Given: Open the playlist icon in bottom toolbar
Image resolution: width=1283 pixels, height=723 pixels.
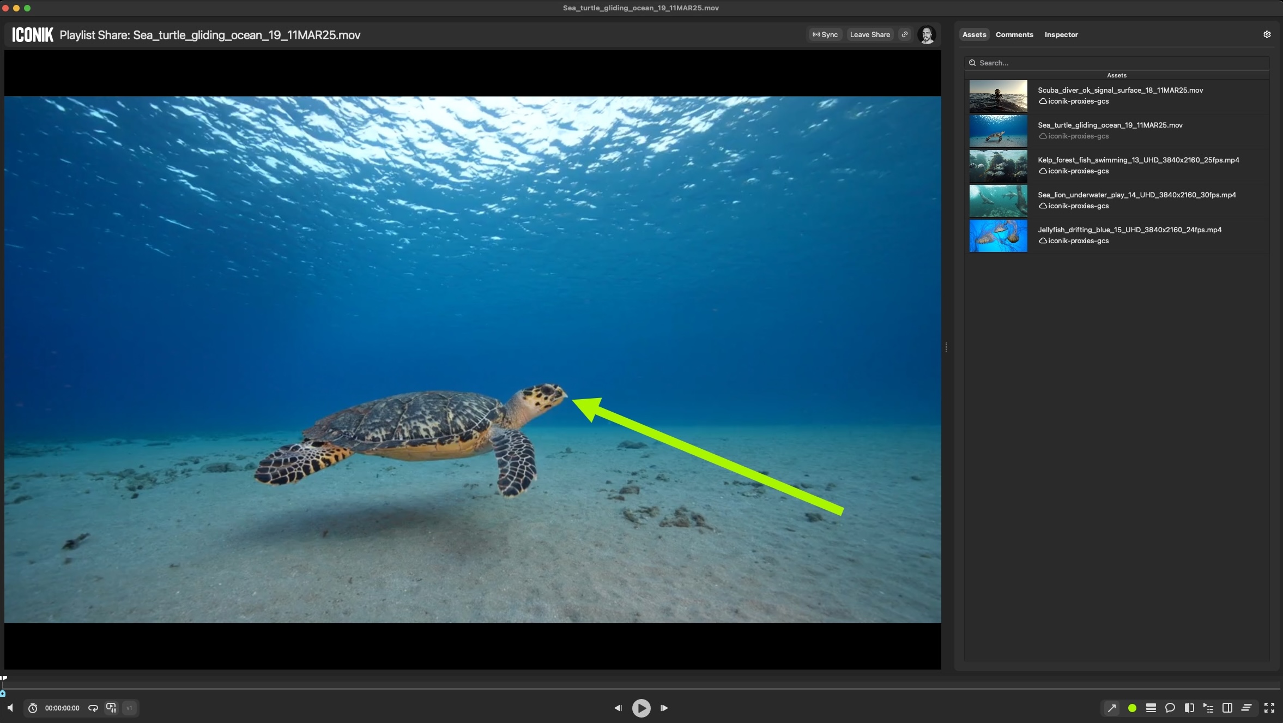Looking at the screenshot, I should pyautogui.click(x=1208, y=708).
